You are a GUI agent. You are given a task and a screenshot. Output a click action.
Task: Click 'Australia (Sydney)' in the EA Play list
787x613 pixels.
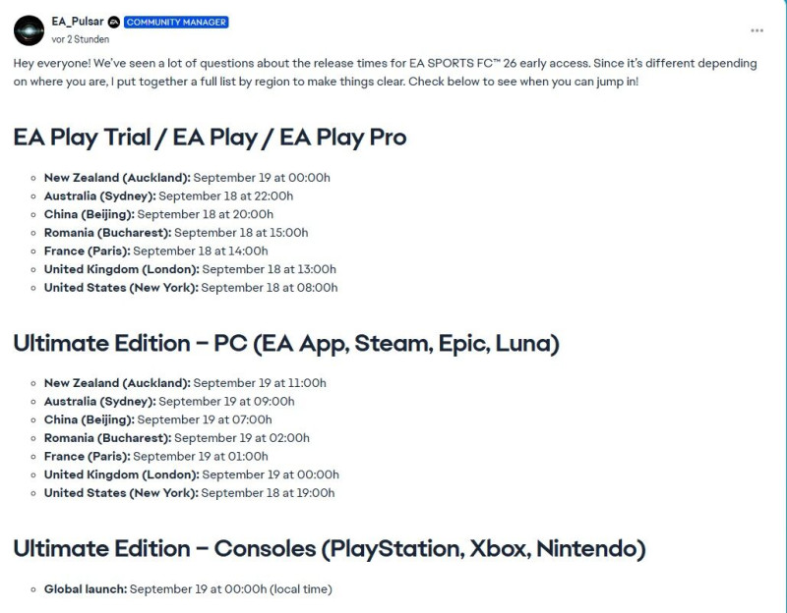point(99,196)
